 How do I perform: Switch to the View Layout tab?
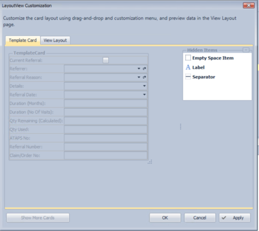point(55,40)
